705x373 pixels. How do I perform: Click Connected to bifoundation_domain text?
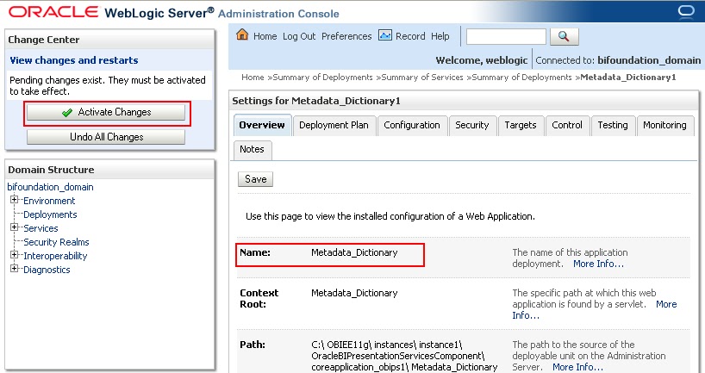point(618,60)
